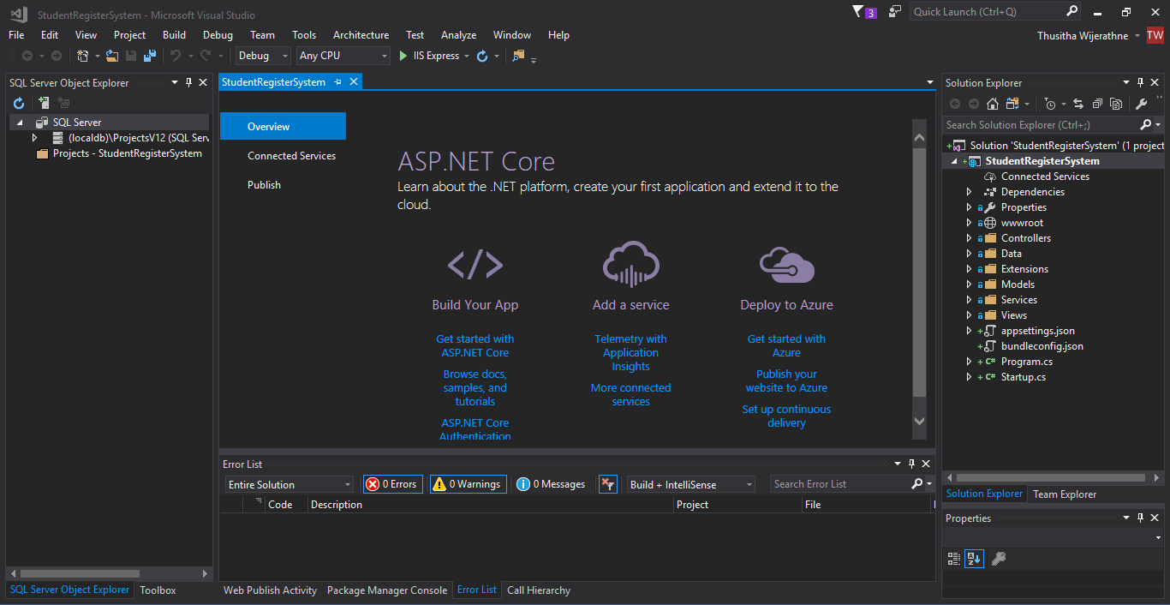Switch to Package Manager Console tab
The width and height of the screenshot is (1170, 605).
click(387, 590)
